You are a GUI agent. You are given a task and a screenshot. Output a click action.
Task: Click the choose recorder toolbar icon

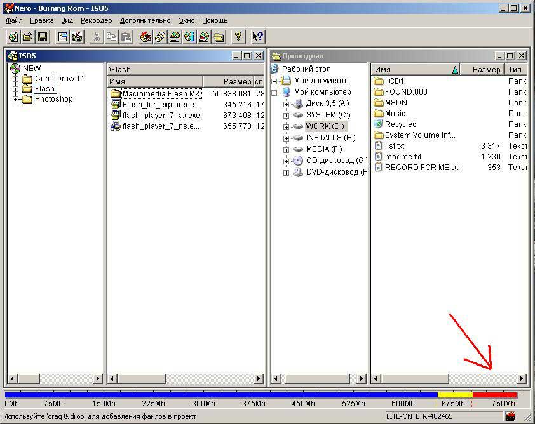(175, 36)
